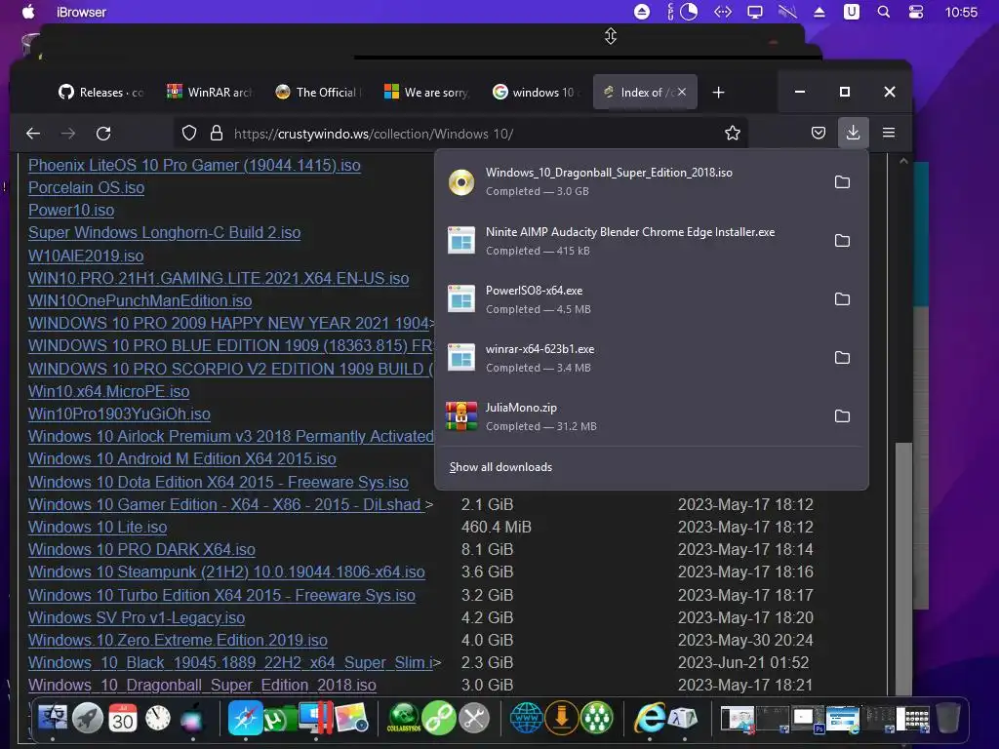
Task: Open the Trash in the dock
Action: click(x=947, y=718)
